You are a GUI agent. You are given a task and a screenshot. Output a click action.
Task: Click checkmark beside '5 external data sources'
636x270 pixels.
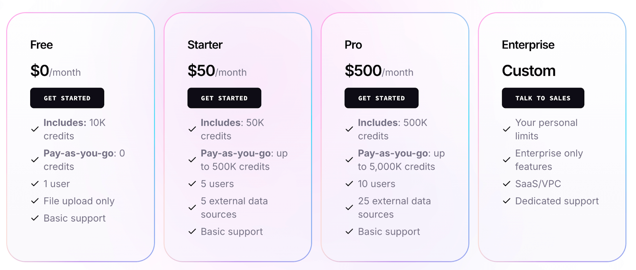click(192, 208)
